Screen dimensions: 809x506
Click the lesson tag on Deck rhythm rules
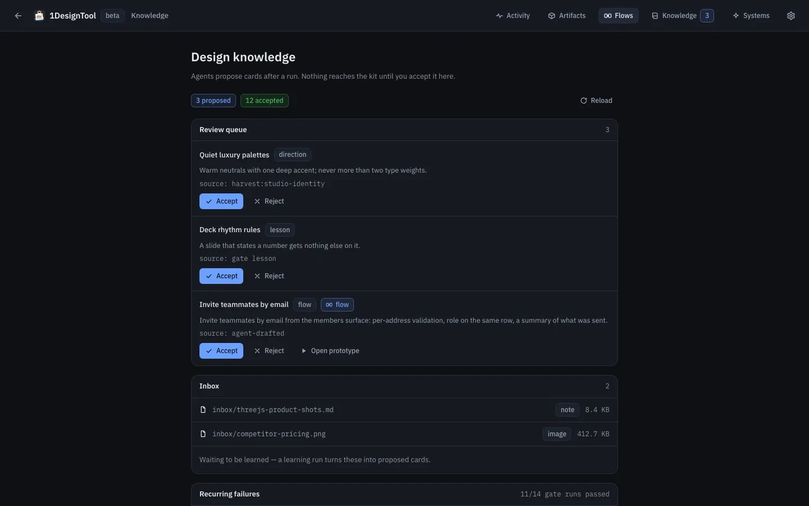(x=280, y=230)
